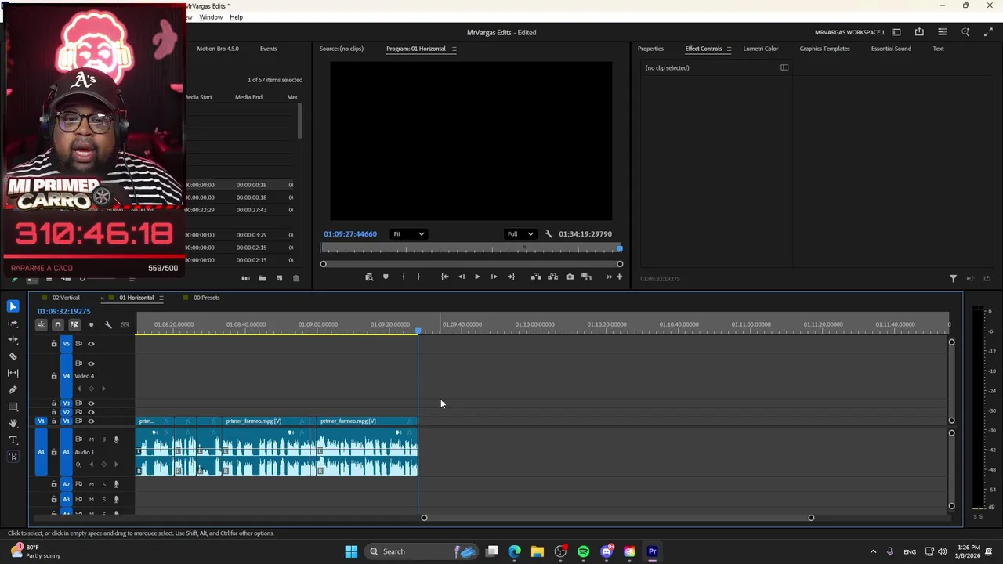Enable voice-over record on Audio 1

point(116,439)
